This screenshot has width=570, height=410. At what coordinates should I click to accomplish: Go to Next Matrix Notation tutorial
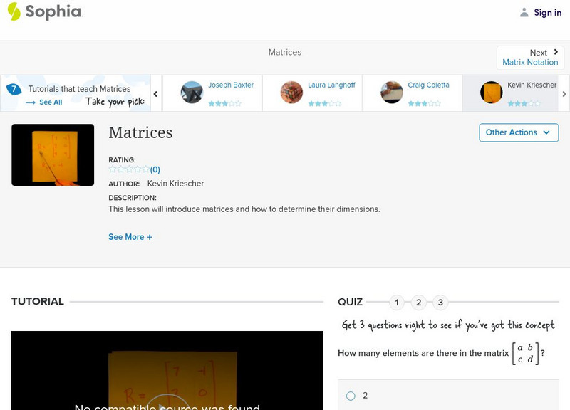(530, 58)
